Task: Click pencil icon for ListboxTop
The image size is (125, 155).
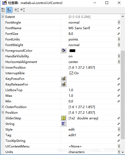Action: click(119, 90)
